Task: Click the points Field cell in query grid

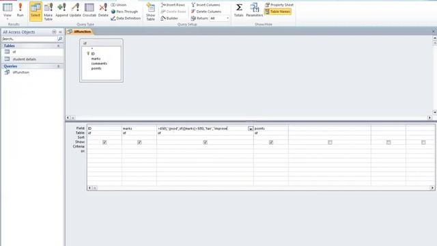Action: pos(271,128)
